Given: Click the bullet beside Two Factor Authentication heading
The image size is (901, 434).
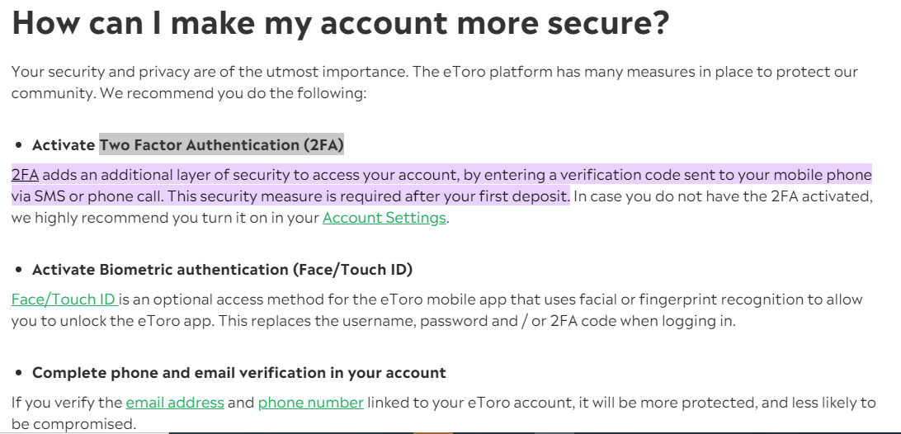Looking at the screenshot, I should point(20,145).
